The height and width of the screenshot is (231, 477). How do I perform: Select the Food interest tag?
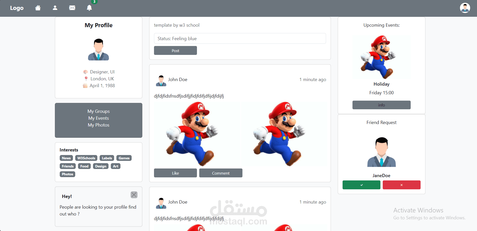[x=84, y=166]
